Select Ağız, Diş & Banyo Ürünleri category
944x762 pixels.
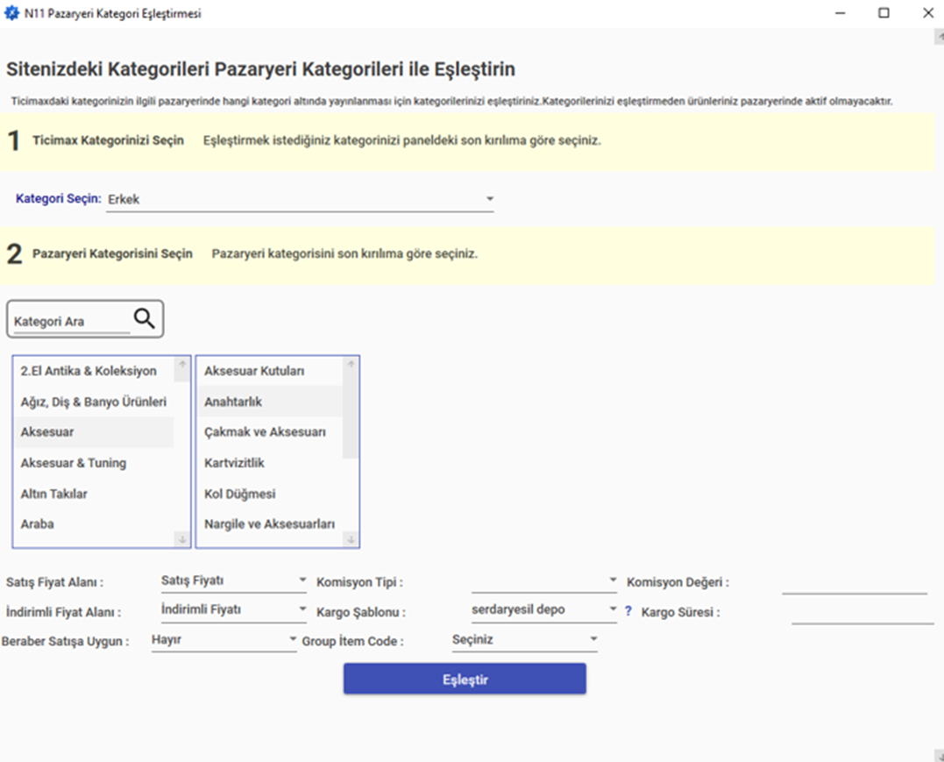tap(94, 402)
